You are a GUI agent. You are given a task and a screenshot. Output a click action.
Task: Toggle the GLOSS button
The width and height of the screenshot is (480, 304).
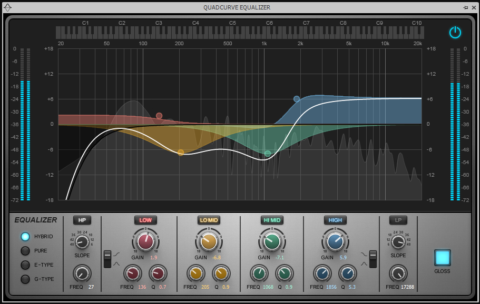(443, 258)
